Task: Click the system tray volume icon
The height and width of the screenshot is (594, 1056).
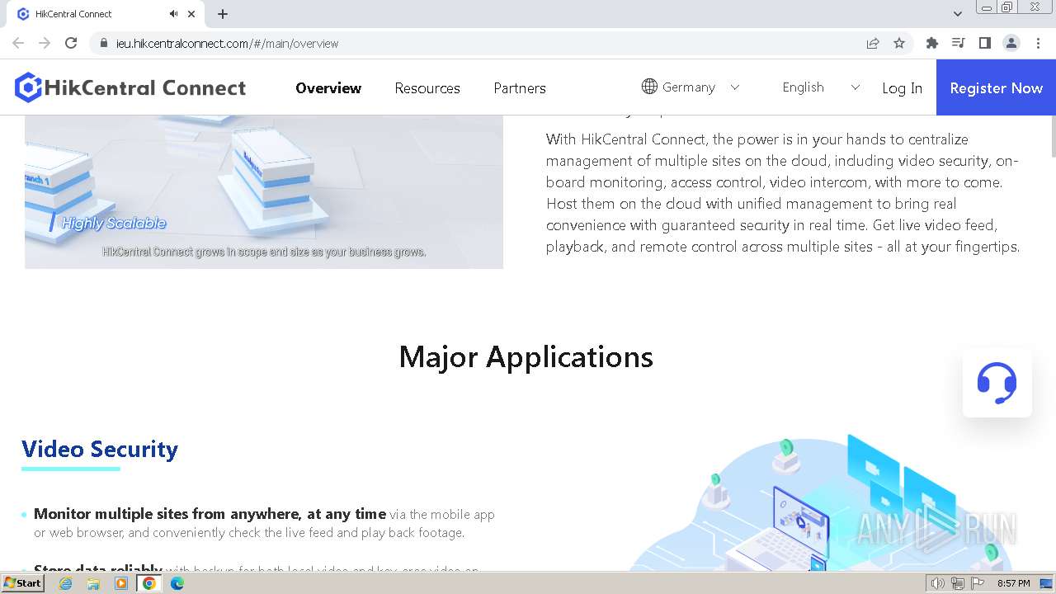Action: pyautogui.click(x=937, y=583)
